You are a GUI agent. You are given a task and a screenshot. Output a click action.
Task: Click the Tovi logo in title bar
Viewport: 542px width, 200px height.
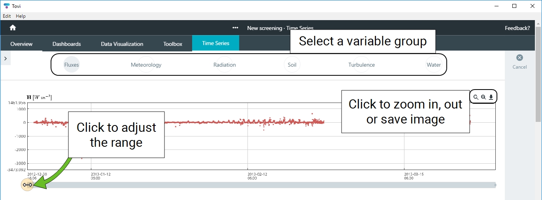[6, 6]
